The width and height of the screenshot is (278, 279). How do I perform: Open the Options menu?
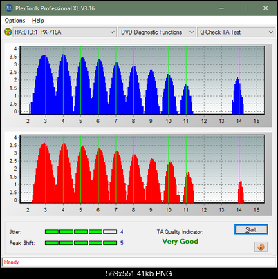pyautogui.click(x=15, y=21)
